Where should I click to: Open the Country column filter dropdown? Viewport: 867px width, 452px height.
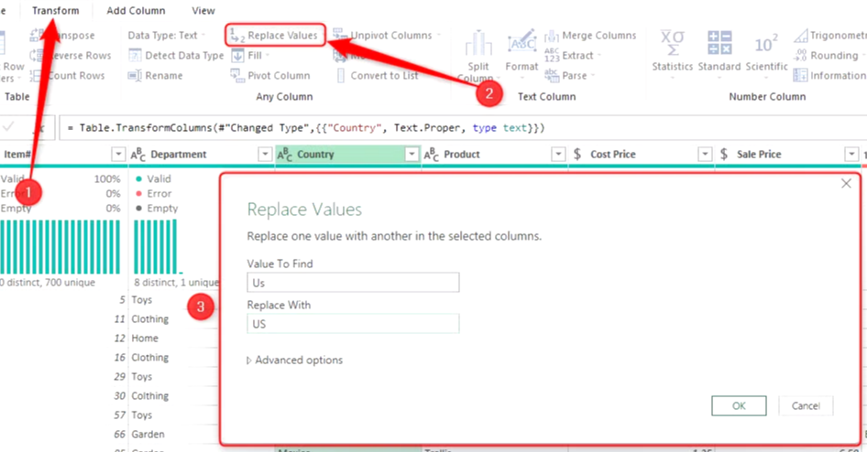click(412, 154)
